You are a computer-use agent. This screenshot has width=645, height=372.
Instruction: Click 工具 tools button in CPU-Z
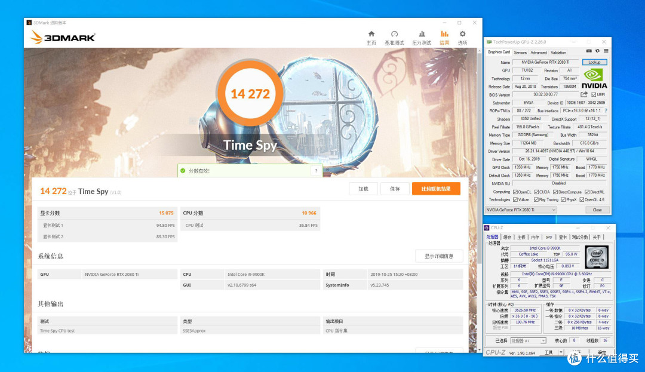(549, 352)
